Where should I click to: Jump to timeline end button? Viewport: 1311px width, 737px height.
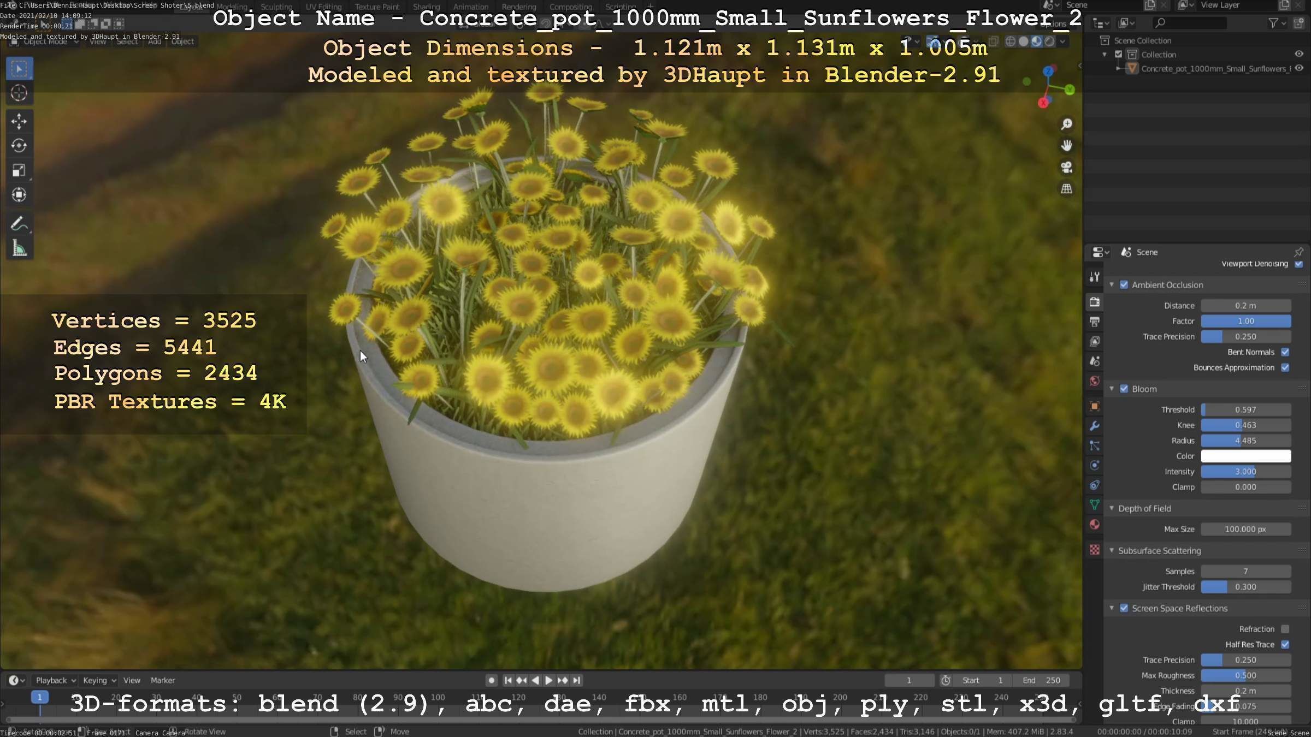pos(576,680)
